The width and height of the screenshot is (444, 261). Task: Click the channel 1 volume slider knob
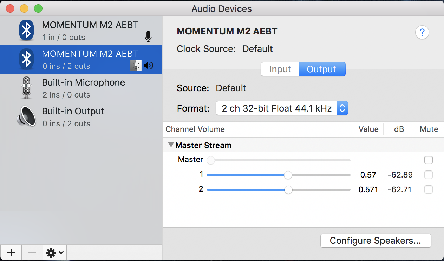(x=288, y=175)
